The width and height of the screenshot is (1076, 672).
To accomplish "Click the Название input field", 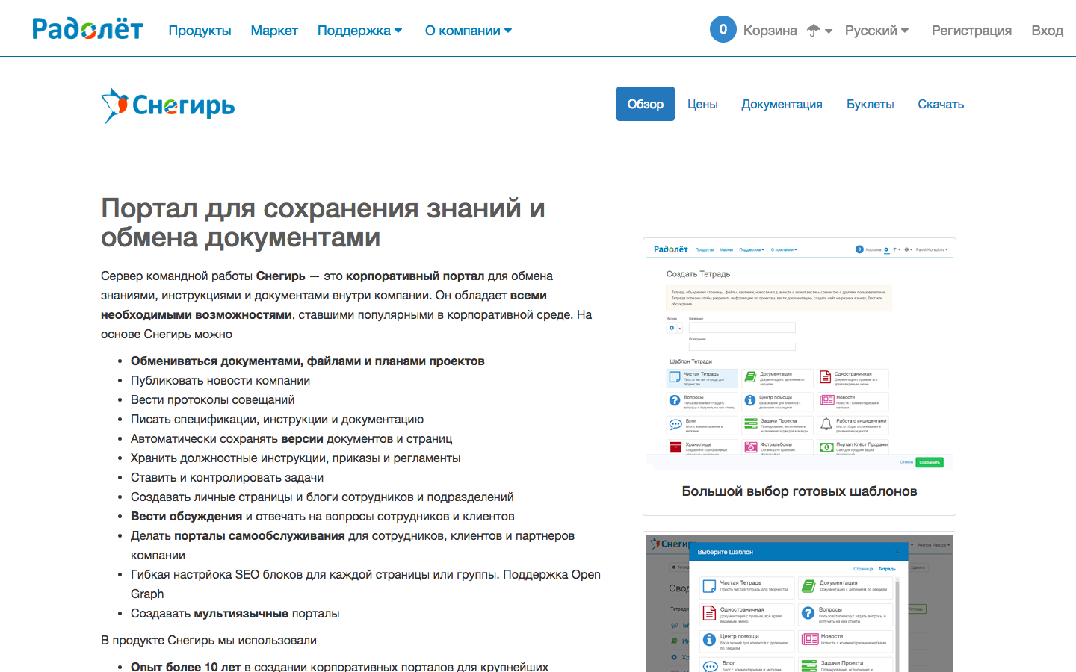I will coord(741,327).
